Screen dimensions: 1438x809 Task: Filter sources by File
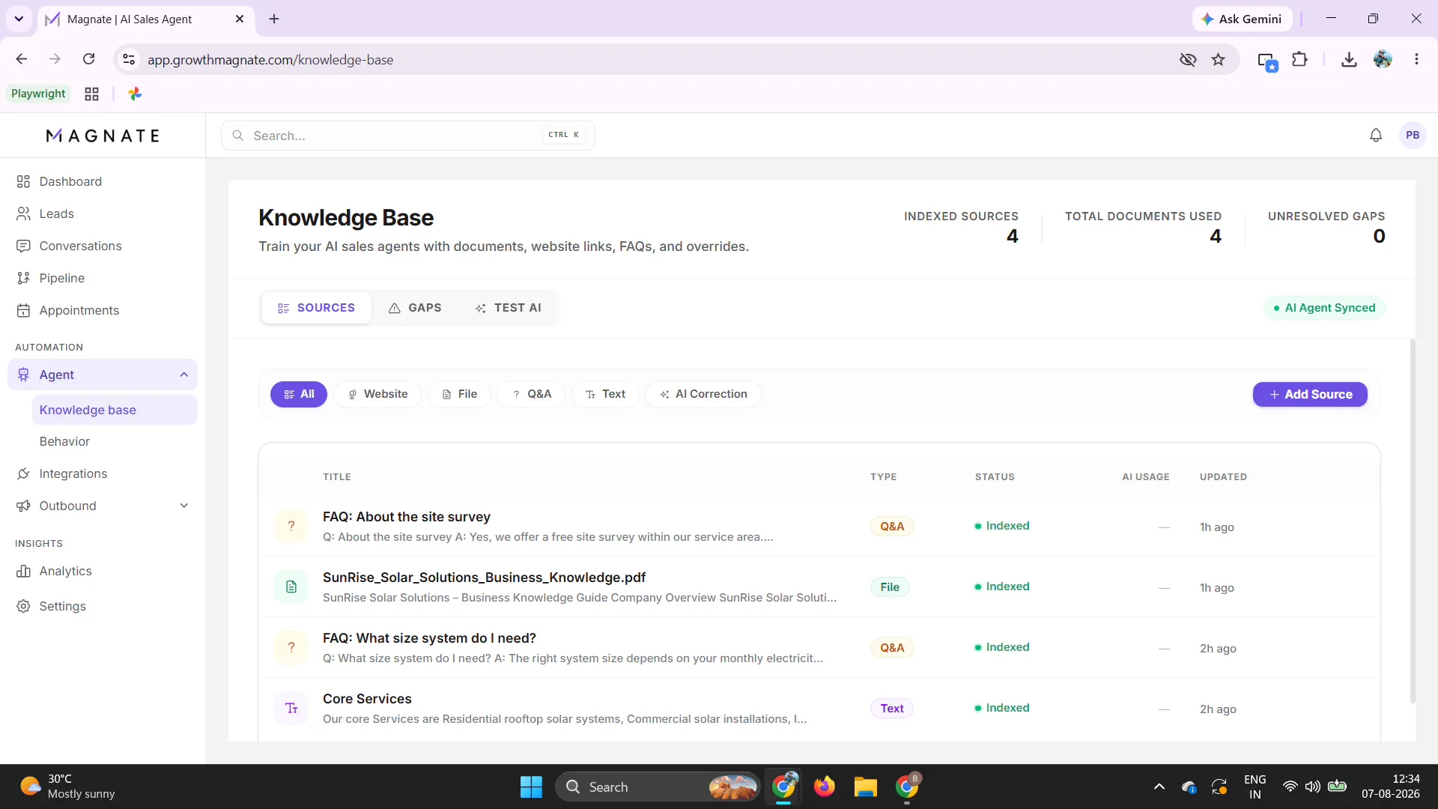(x=459, y=394)
